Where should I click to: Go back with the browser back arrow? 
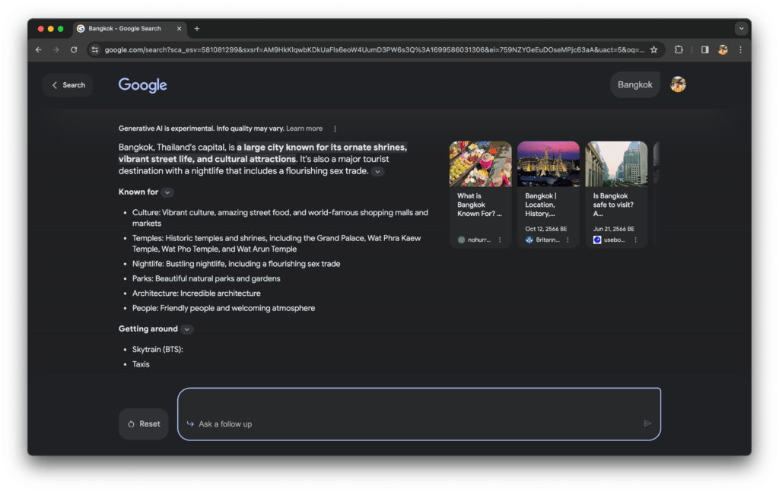[x=38, y=49]
